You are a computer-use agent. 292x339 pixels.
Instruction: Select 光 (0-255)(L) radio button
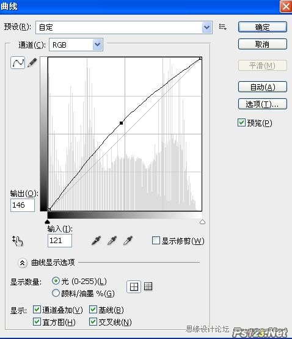(56, 281)
